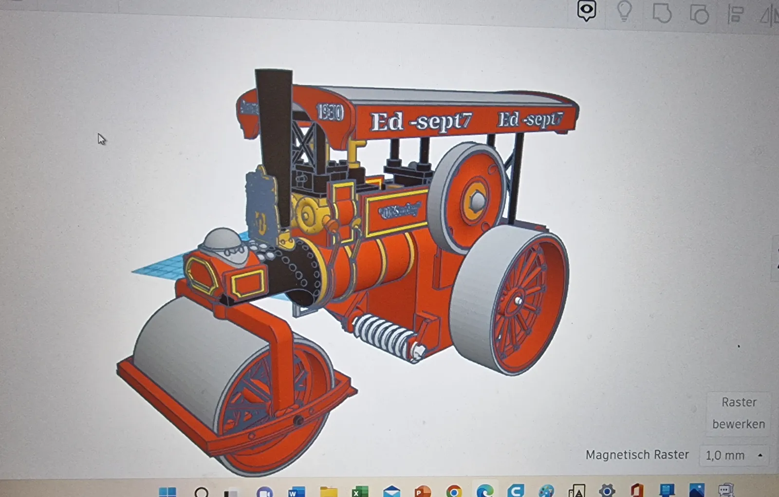The image size is (779, 497).
Task: Click the Show all lightbulb icon
Action: [x=624, y=11]
